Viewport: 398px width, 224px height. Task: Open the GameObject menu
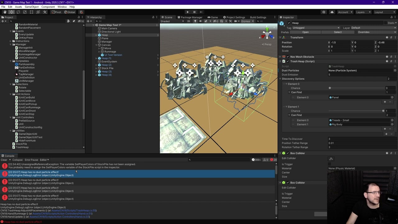click(31, 7)
